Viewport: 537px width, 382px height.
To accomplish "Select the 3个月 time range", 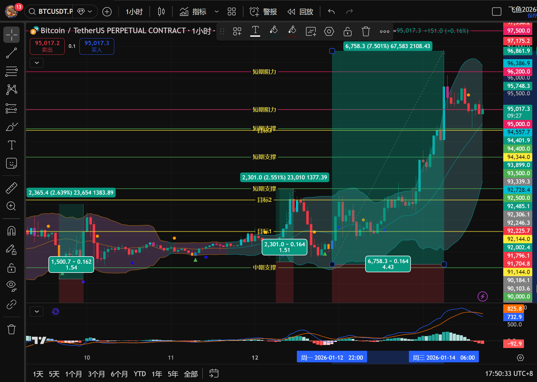I will tap(96, 374).
